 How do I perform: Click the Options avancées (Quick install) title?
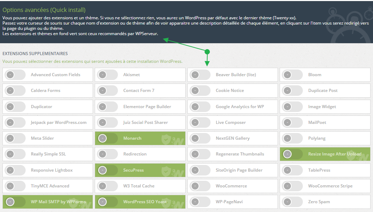[x=44, y=10]
